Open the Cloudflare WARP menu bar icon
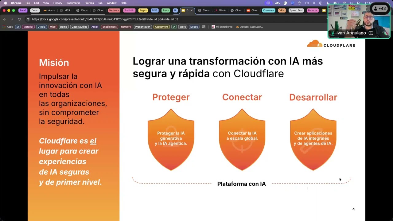 pyautogui.click(x=278, y=3)
